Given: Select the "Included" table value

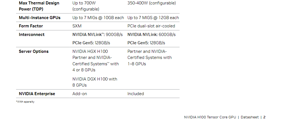Looking at the screenshot, I should pos(136,94).
